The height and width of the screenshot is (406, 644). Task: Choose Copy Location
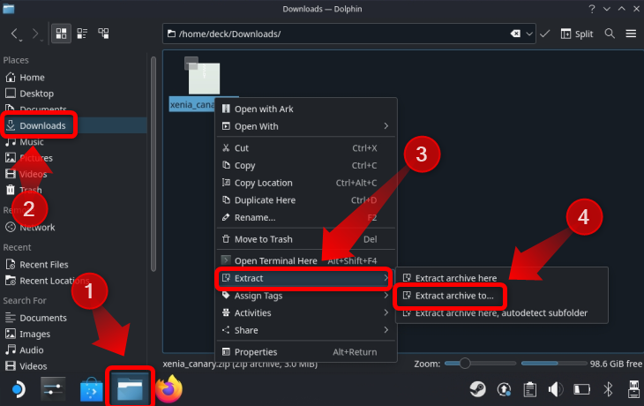pyautogui.click(x=306, y=183)
